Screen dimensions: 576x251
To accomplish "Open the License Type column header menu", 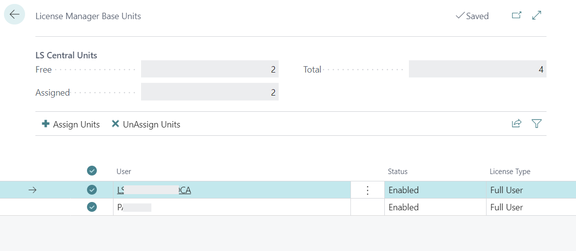I will [510, 172].
